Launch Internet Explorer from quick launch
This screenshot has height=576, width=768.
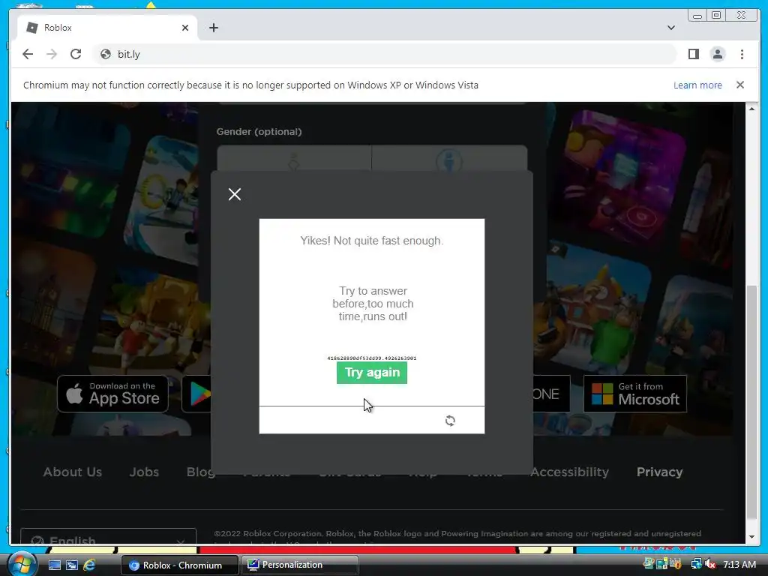pos(89,565)
